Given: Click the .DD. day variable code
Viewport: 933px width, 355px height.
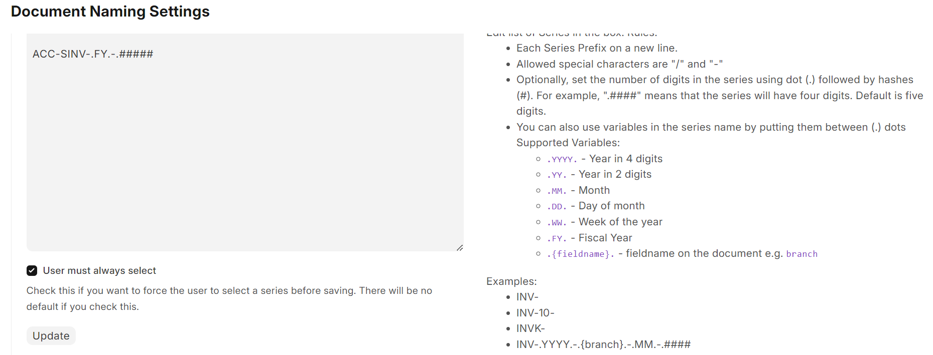Looking at the screenshot, I should (557, 206).
